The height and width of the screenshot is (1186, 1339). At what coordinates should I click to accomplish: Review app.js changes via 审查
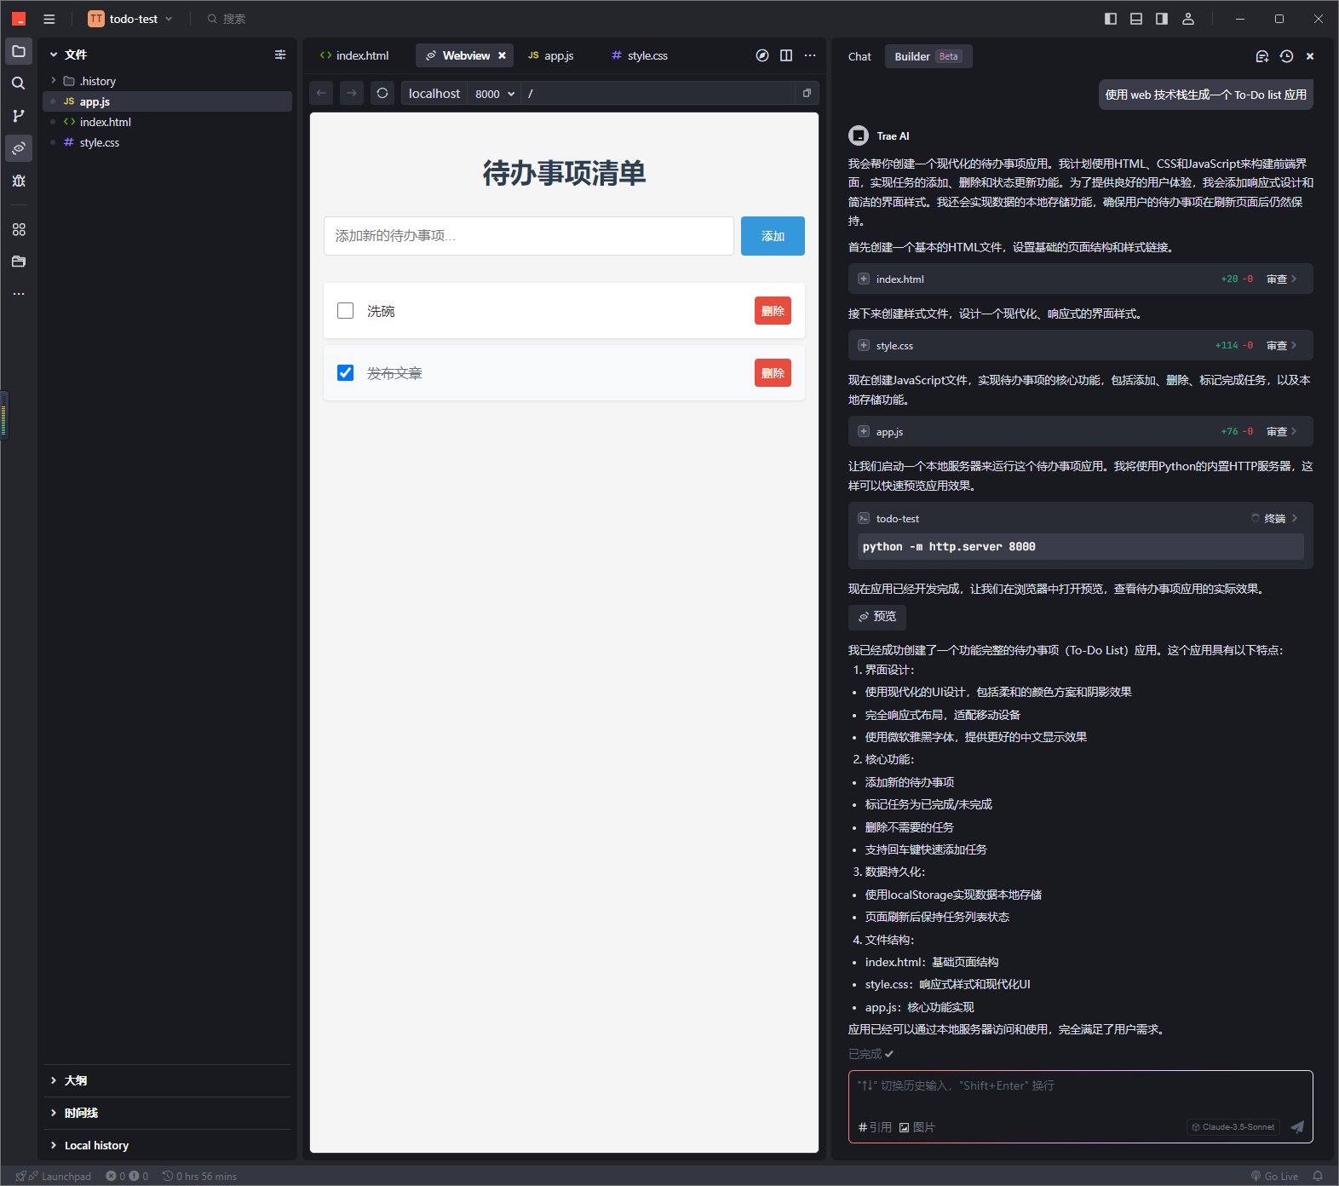tap(1281, 431)
